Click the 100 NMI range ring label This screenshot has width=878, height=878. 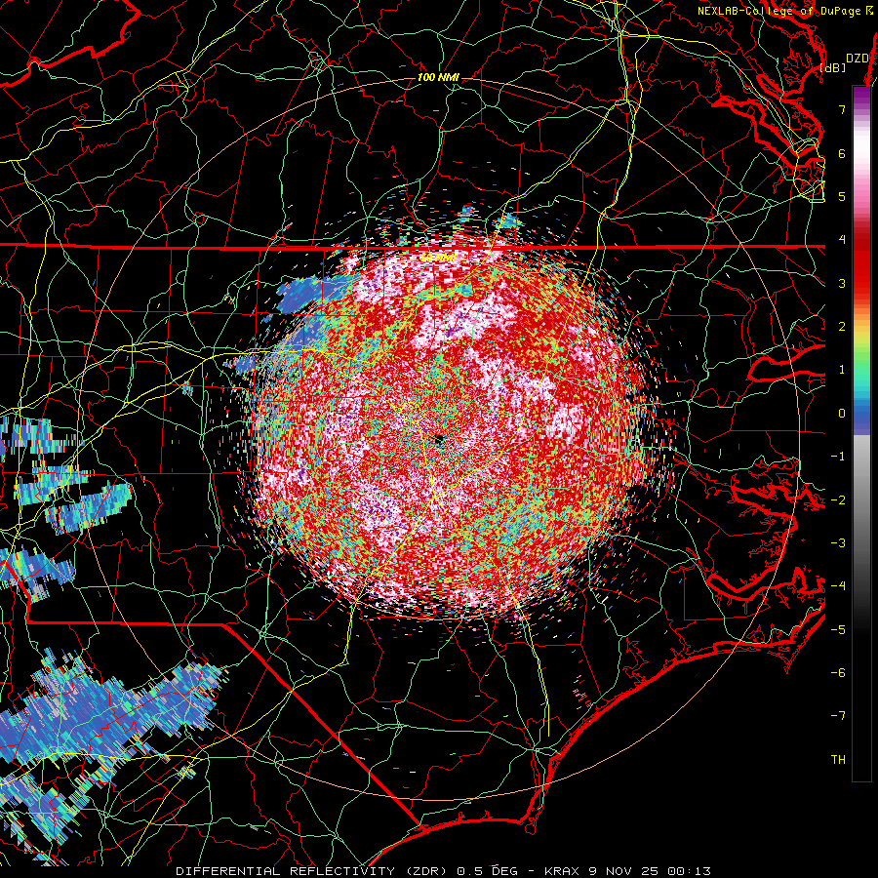[x=438, y=77]
